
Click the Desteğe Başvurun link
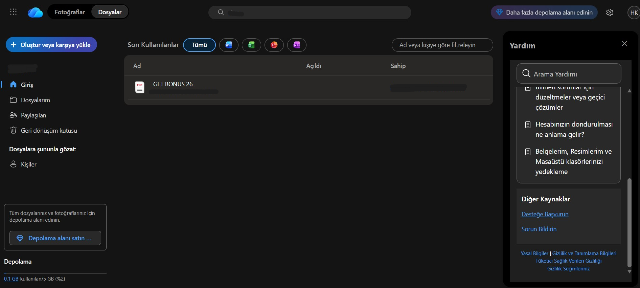(545, 214)
